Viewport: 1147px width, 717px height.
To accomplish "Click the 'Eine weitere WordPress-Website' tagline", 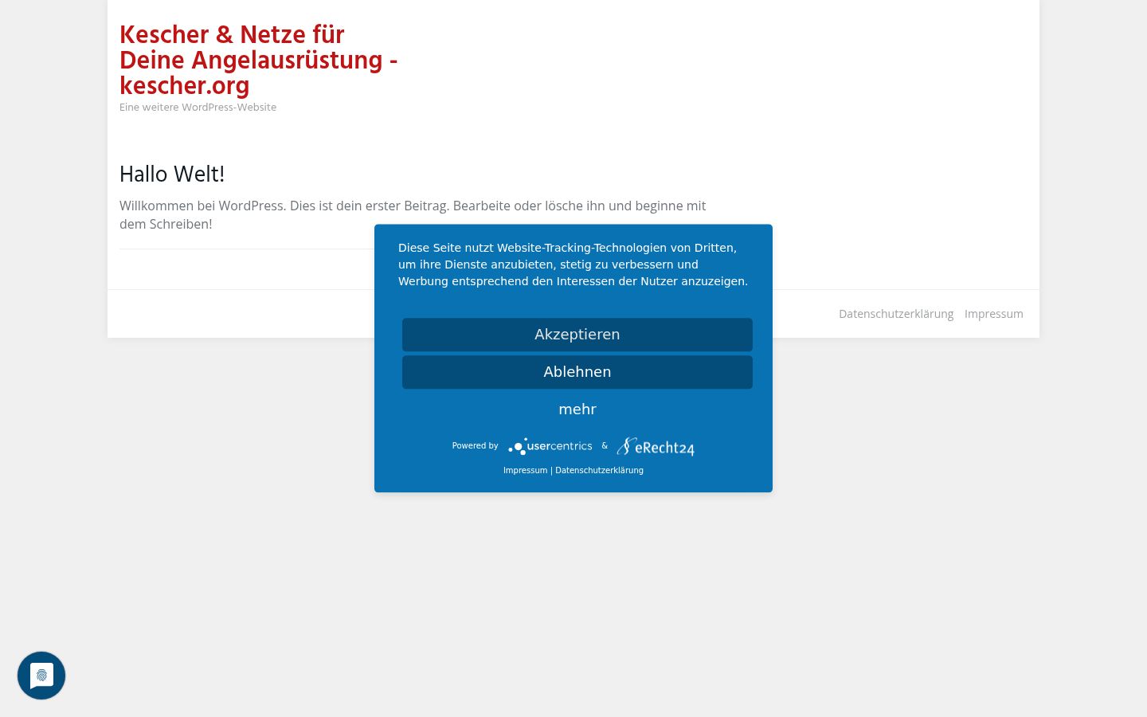I will tap(198, 108).
